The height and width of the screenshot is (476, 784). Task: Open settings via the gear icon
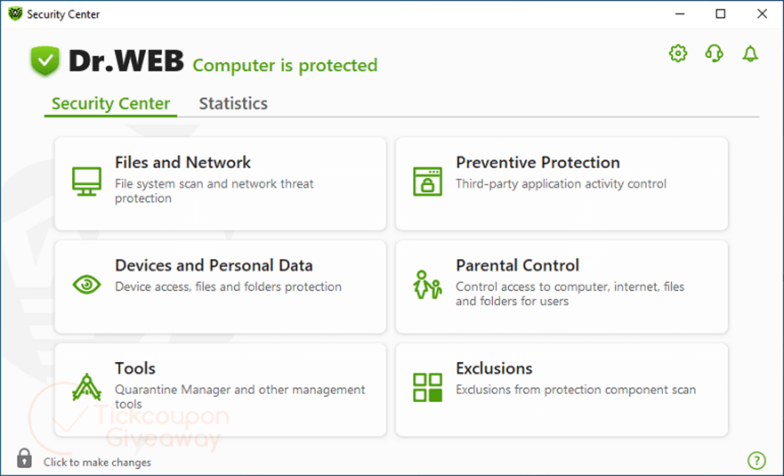pyautogui.click(x=678, y=54)
